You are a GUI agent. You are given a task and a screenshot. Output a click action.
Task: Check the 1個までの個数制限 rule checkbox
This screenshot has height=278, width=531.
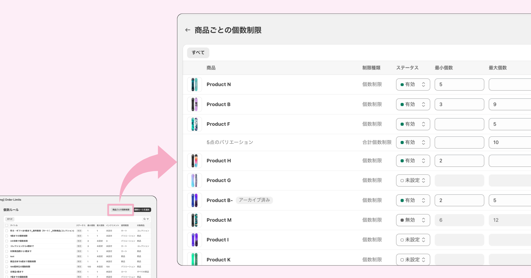click(x=7, y=236)
